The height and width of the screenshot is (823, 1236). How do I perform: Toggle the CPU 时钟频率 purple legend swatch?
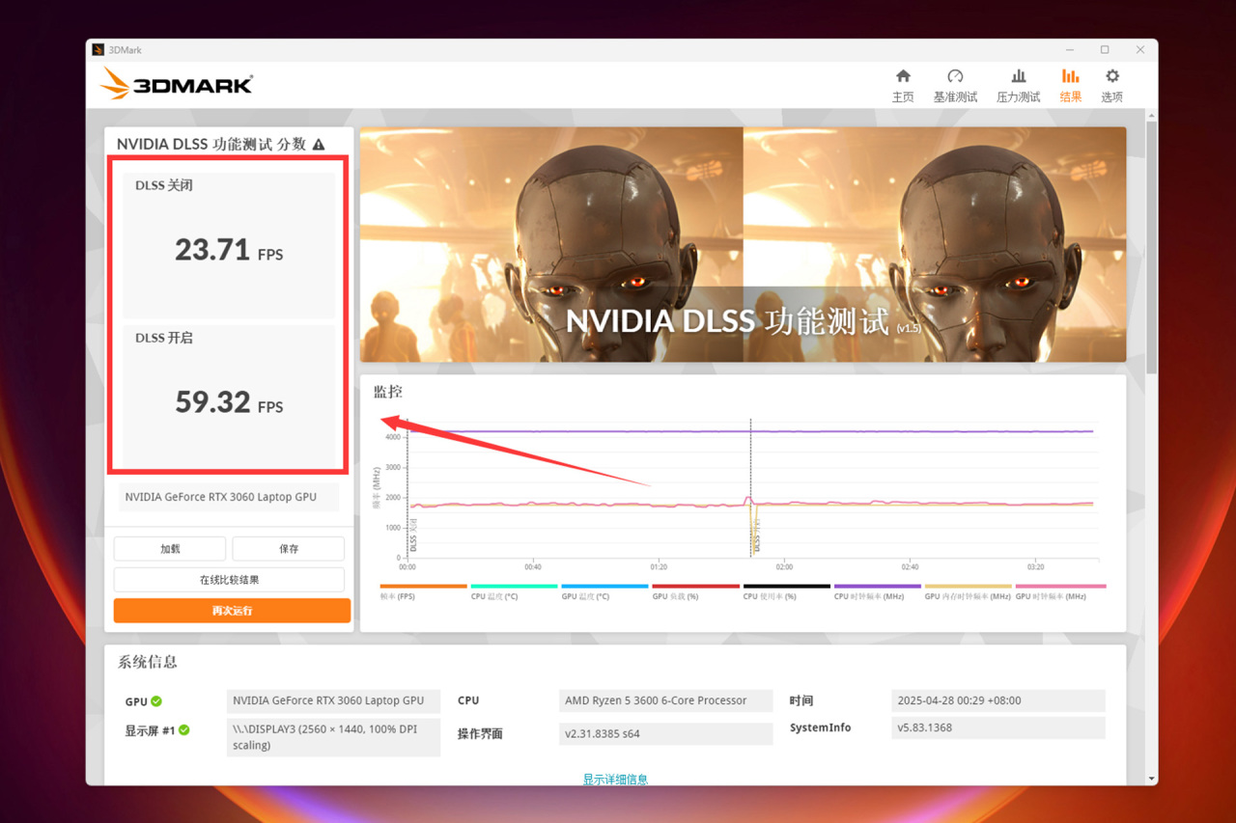point(878,586)
